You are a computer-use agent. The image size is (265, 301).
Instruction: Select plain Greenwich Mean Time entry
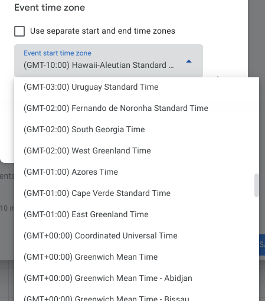136,257
